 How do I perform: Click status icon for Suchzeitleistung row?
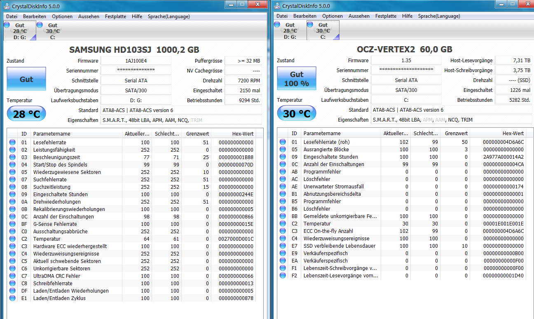coord(12,187)
